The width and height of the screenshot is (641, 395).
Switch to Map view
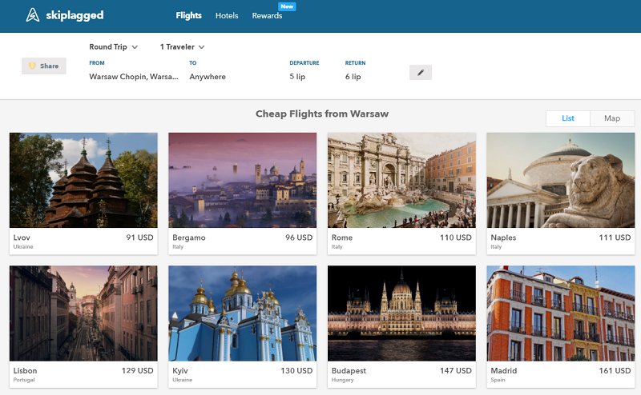pyautogui.click(x=612, y=118)
